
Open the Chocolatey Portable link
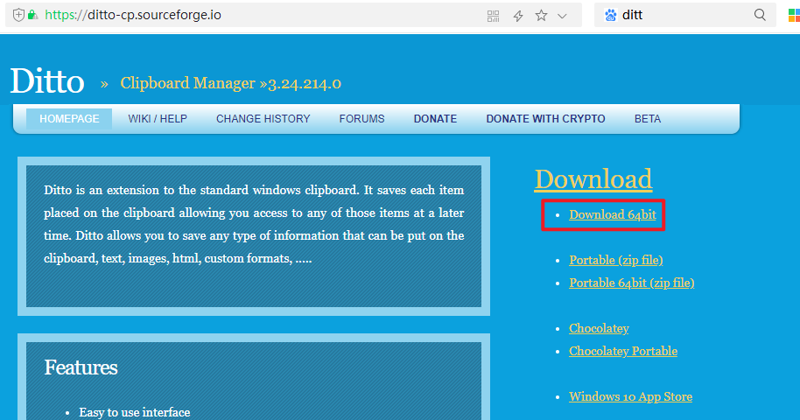(x=623, y=351)
